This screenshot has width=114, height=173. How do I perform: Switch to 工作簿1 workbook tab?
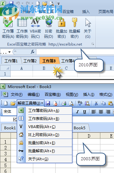(11, 61)
